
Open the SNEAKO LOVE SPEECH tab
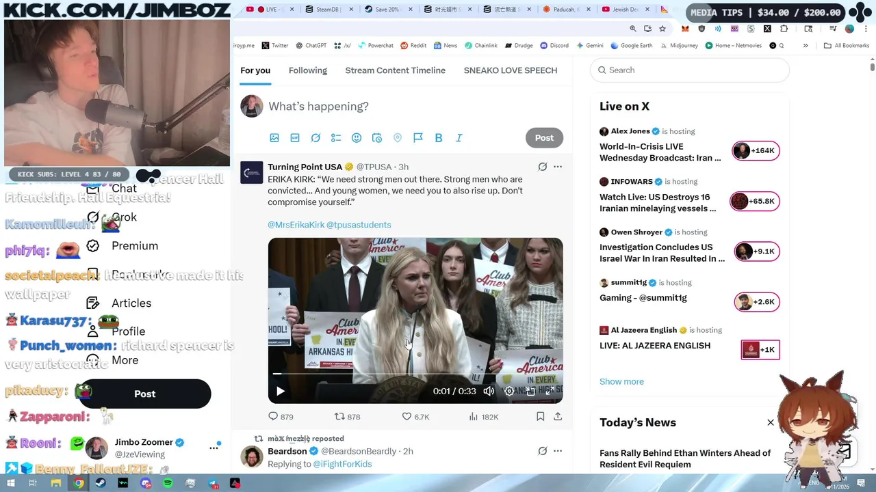(511, 70)
